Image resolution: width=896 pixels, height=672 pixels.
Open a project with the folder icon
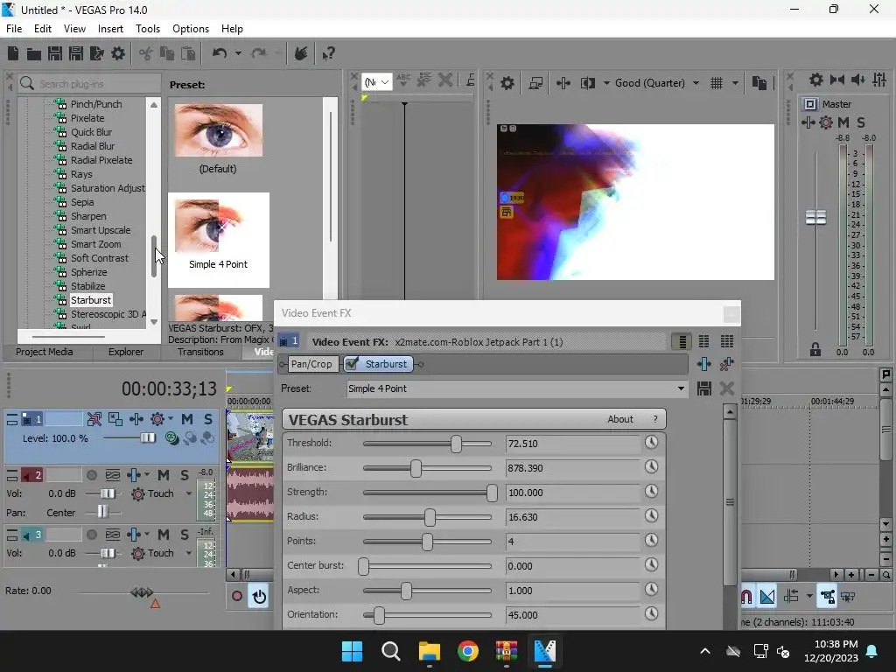[34, 53]
